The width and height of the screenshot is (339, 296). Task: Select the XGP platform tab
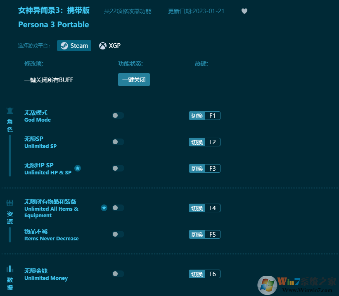[x=110, y=46]
